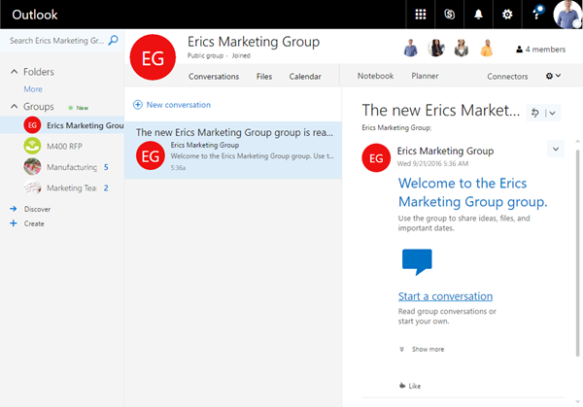Open the Connectors tab
This screenshot has width=583, height=407.
507,76
